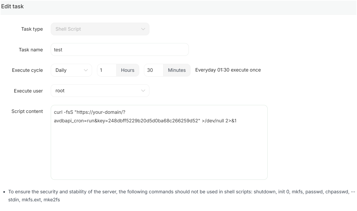Focus the Task name field containing test
The image size is (357, 211).
120,50
